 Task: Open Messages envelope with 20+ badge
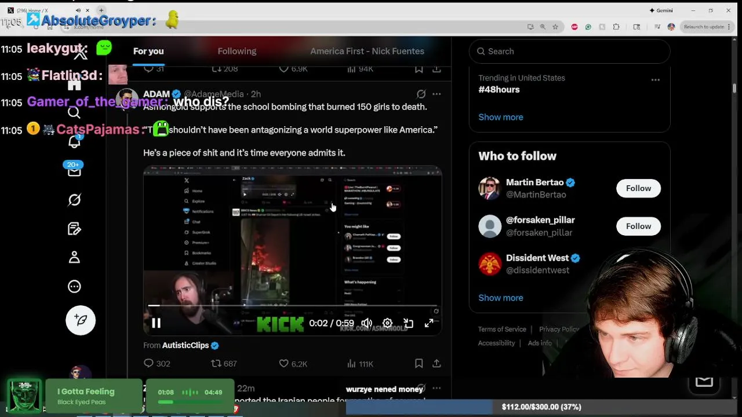tap(74, 171)
